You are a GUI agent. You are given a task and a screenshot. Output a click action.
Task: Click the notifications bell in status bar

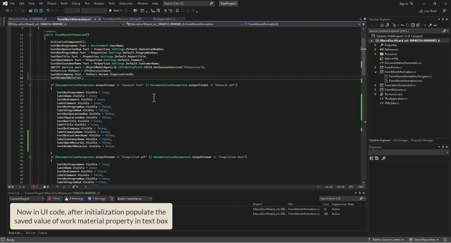(445, 240)
